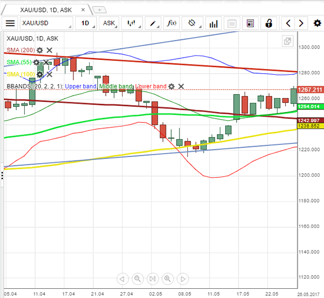324x298 pixels.
Task: Zoom in on the chart
Action: pyautogui.click(x=167, y=279)
